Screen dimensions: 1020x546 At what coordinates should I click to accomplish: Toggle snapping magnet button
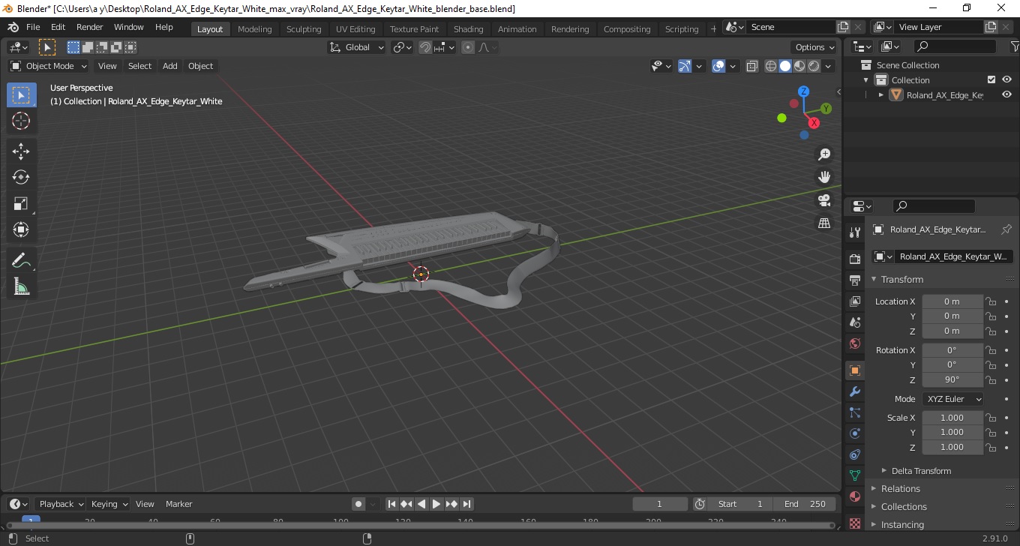(x=425, y=47)
